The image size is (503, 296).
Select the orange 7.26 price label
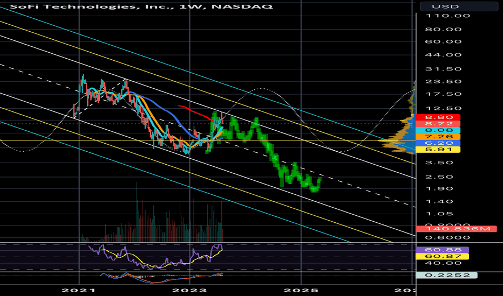pyautogui.click(x=438, y=137)
